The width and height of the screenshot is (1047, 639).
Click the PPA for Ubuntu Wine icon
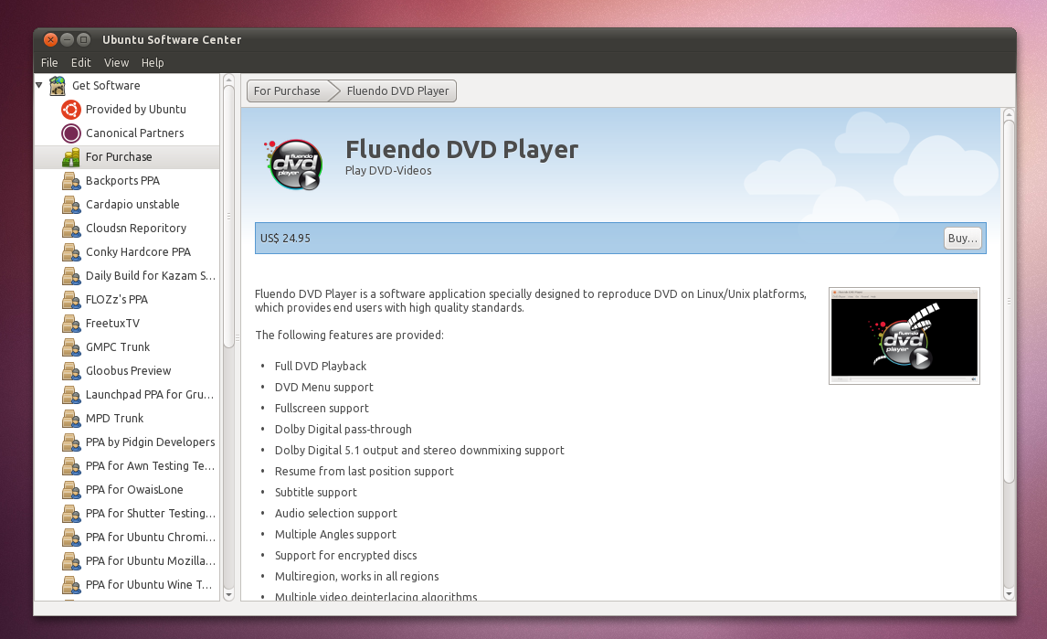(x=70, y=585)
